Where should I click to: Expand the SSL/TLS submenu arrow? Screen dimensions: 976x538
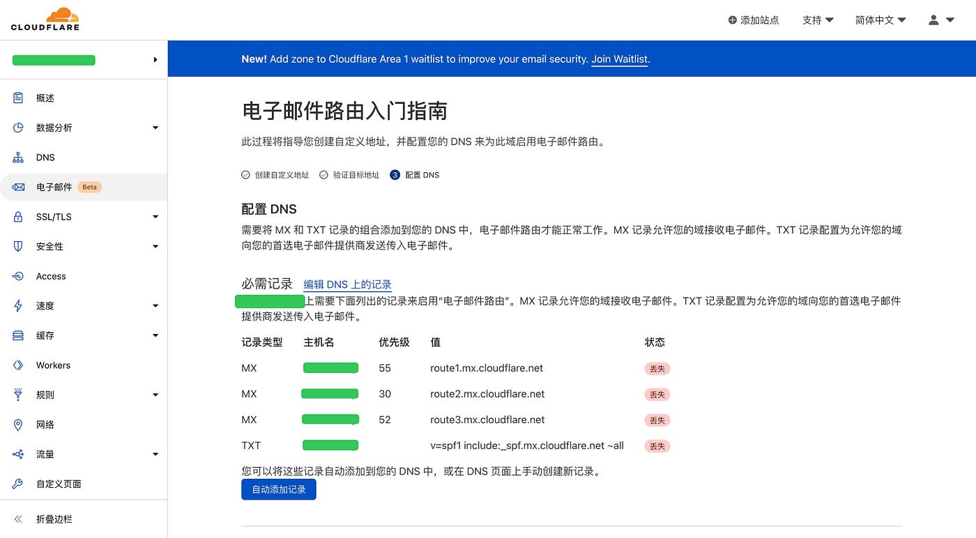pyautogui.click(x=155, y=217)
